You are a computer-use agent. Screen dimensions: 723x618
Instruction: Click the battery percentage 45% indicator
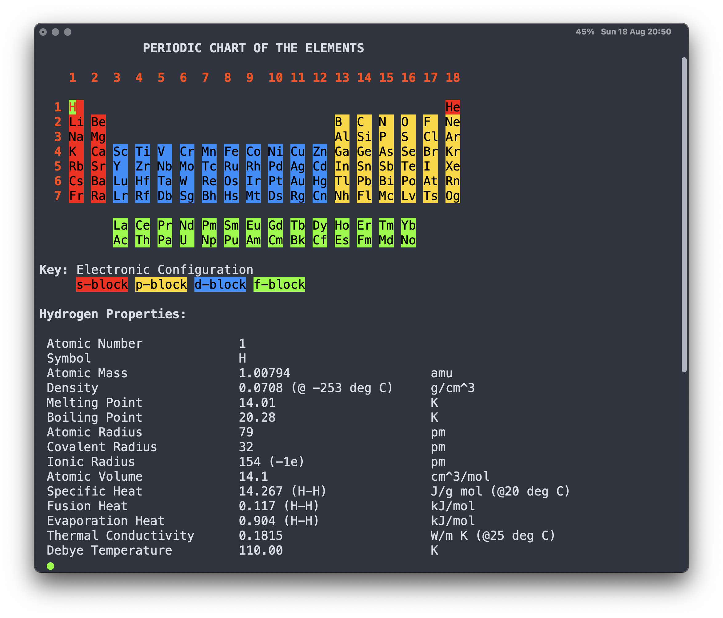tap(585, 32)
